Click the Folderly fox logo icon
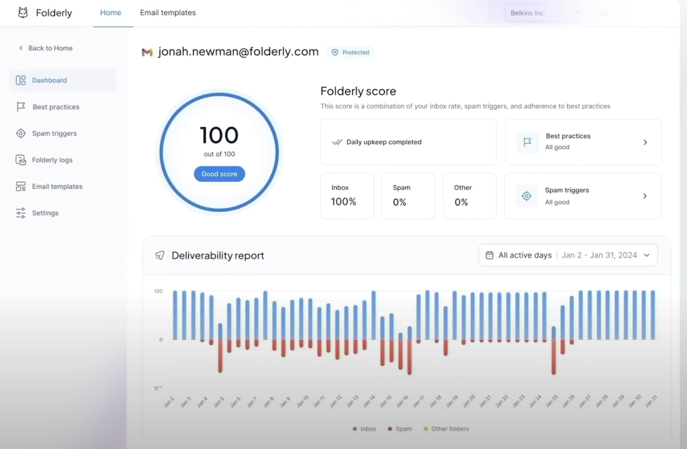 [23, 13]
